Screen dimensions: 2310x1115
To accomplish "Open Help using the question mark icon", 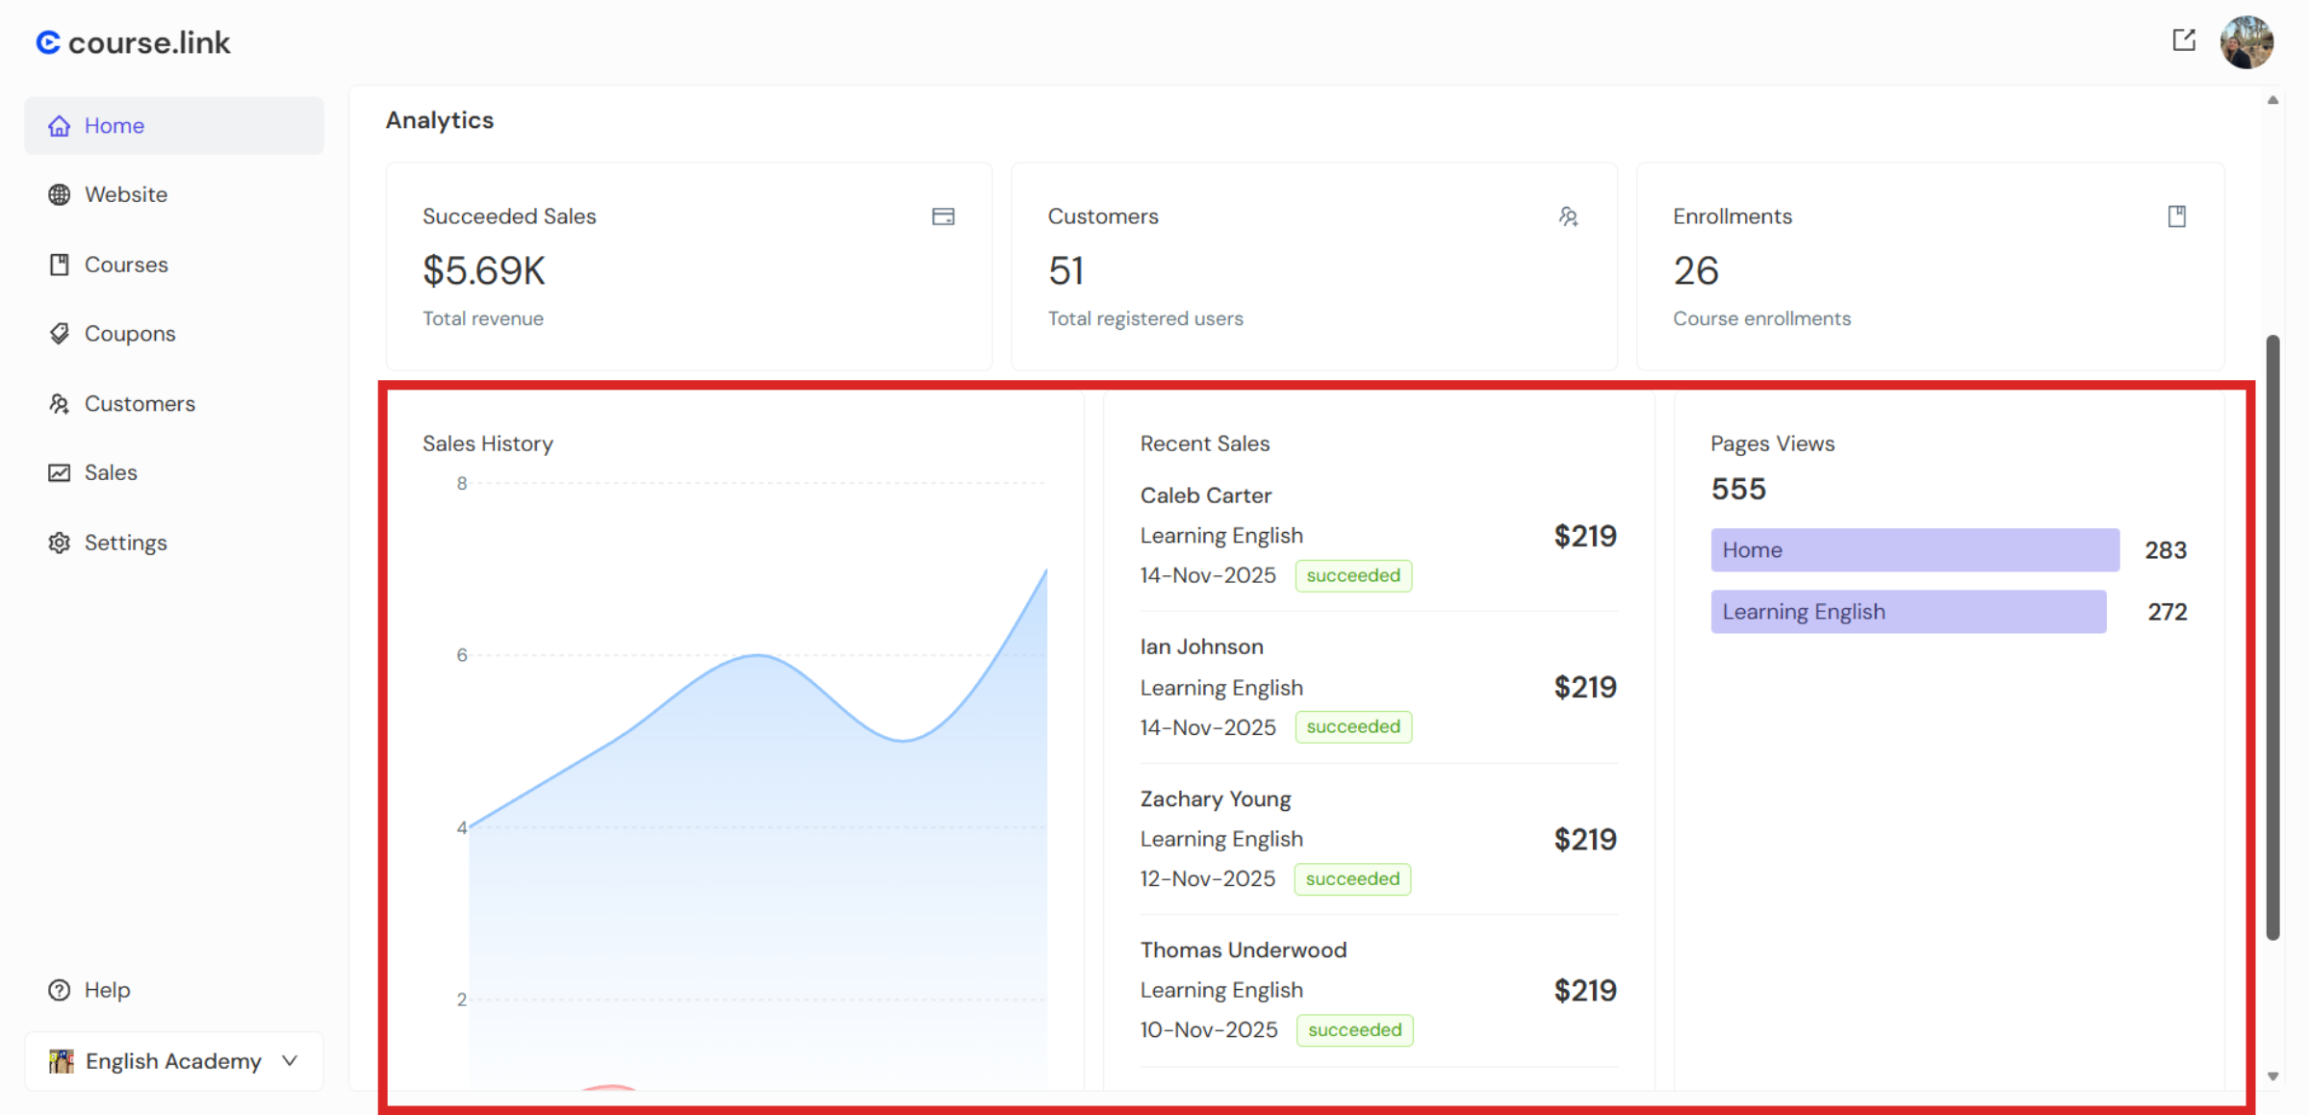I will (59, 989).
